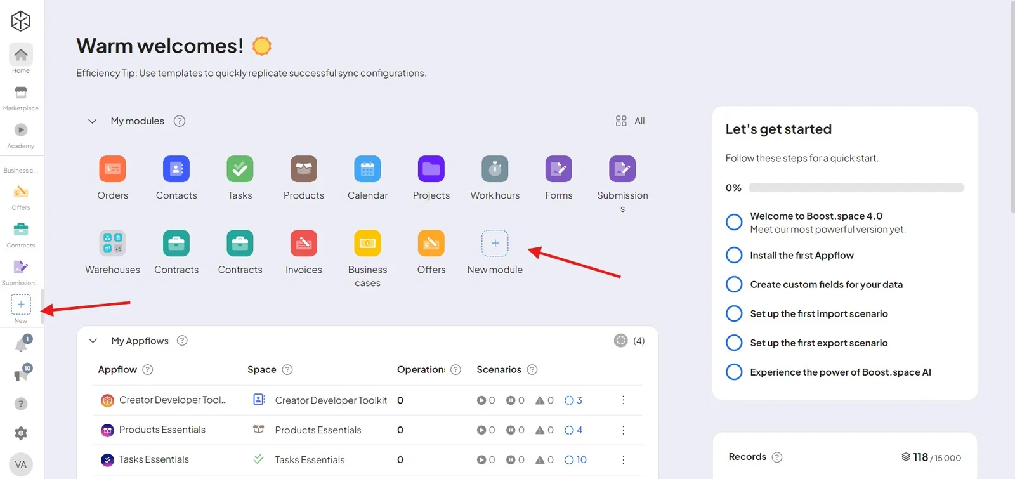Viewport: 1015px width, 479px height.
Task: Open Records help icon
Action: 777,457
